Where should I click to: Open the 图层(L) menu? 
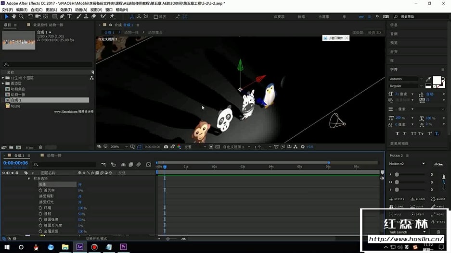pos(51,10)
